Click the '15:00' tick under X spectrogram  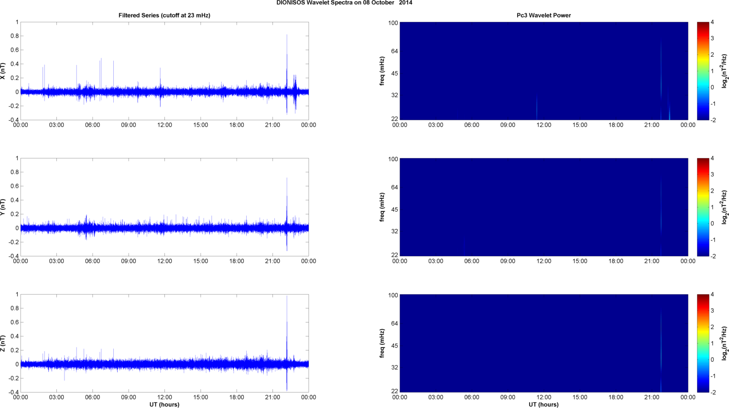pos(580,125)
